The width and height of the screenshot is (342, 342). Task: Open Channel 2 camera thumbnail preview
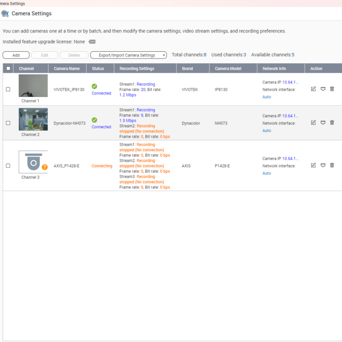tap(33, 119)
